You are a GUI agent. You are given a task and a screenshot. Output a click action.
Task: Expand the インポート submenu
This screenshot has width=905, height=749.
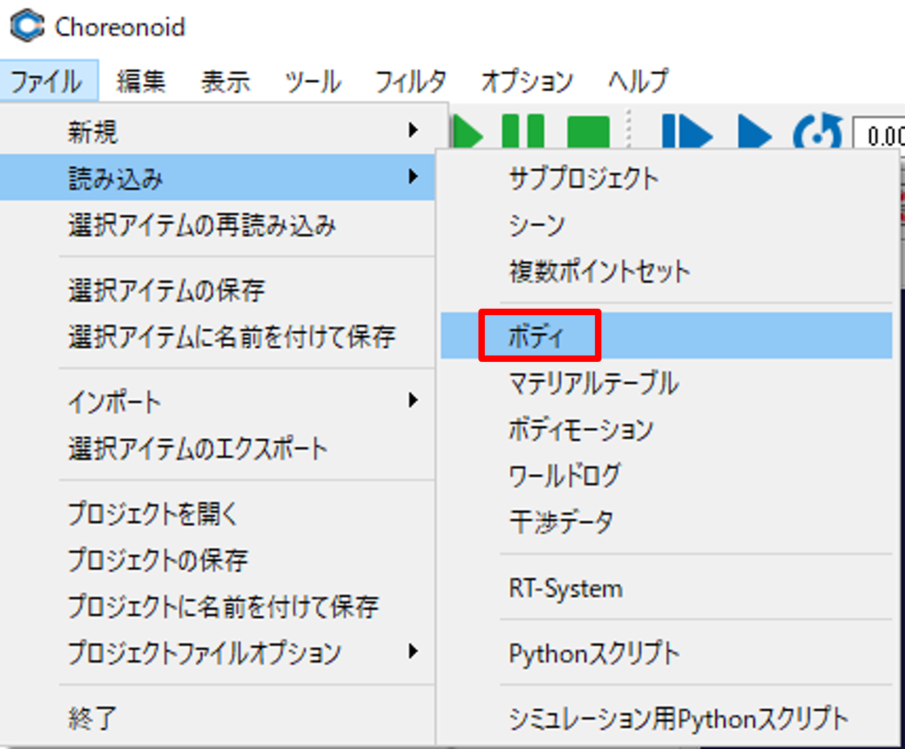click(217, 401)
